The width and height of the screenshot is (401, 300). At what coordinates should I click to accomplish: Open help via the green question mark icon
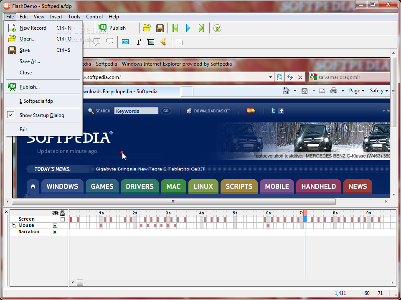[x=217, y=28]
